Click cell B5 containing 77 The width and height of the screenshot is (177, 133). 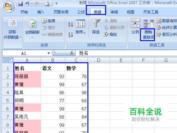pos(53,100)
